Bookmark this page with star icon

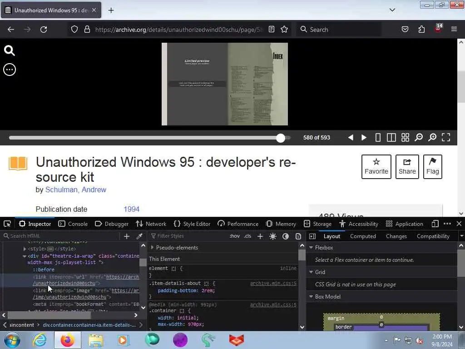pos(284,30)
